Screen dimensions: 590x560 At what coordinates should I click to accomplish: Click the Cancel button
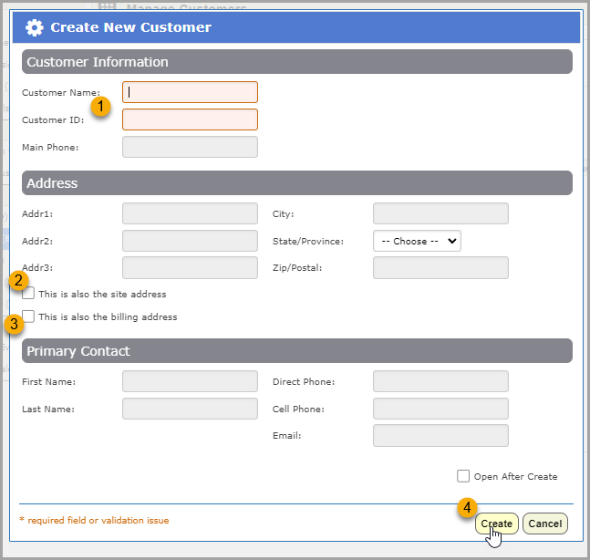pyautogui.click(x=544, y=524)
